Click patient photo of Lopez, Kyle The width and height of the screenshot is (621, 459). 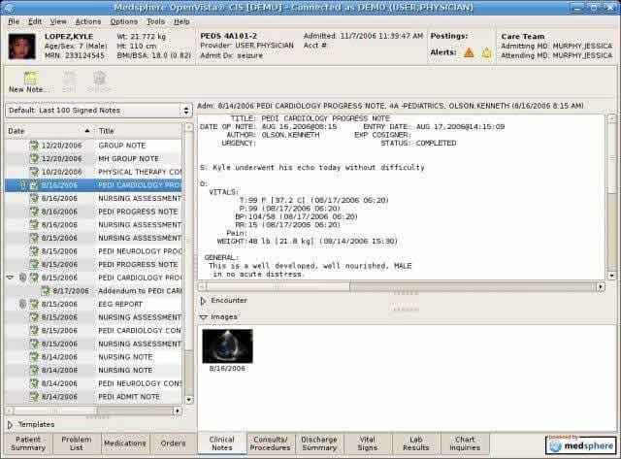point(22,47)
